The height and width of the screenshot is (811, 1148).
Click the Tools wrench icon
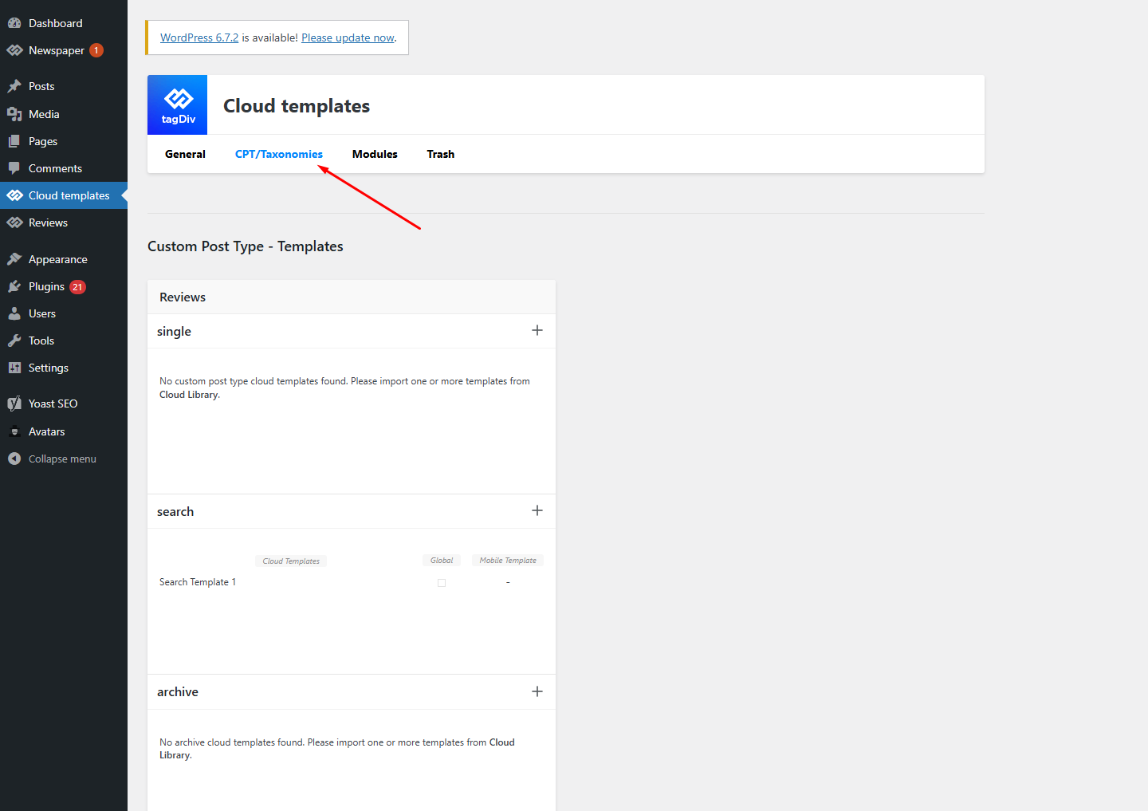click(x=14, y=341)
